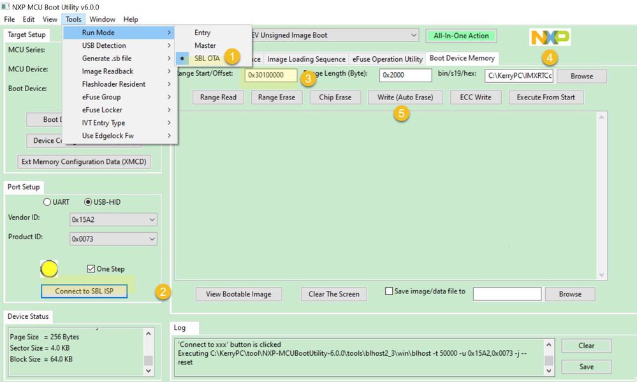Open the Vendor ID dropdown
The height and width of the screenshot is (382, 637).
point(113,219)
